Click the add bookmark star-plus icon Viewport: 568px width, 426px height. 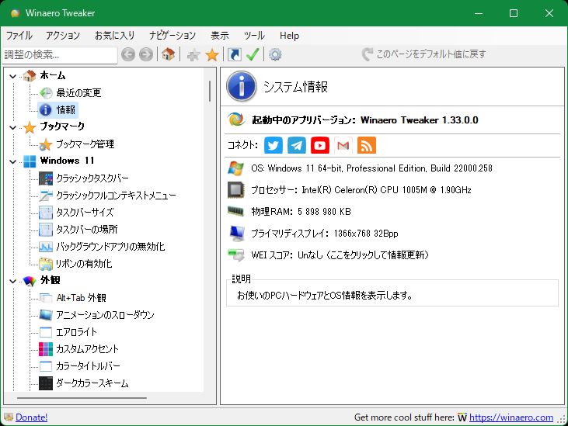click(193, 55)
